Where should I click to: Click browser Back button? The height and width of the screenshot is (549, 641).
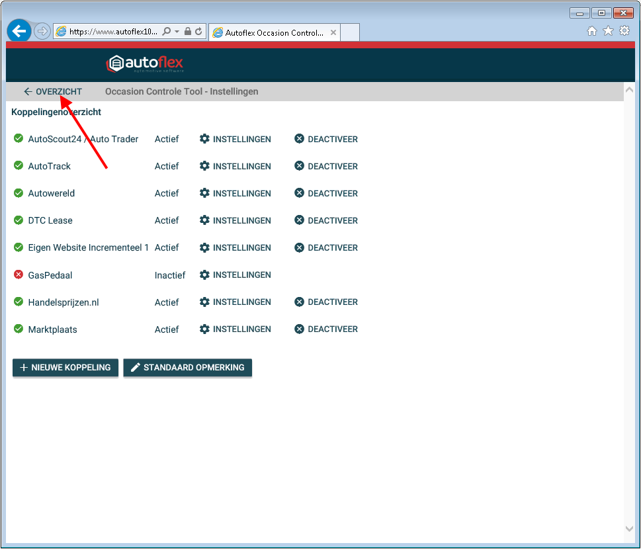tap(19, 31)
